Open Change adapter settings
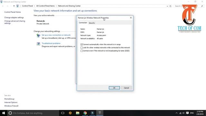Image resolution: width=206 pixels, height=116 pixels. click(14, 17)
